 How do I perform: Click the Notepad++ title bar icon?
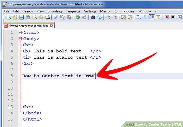pos(5,4)
